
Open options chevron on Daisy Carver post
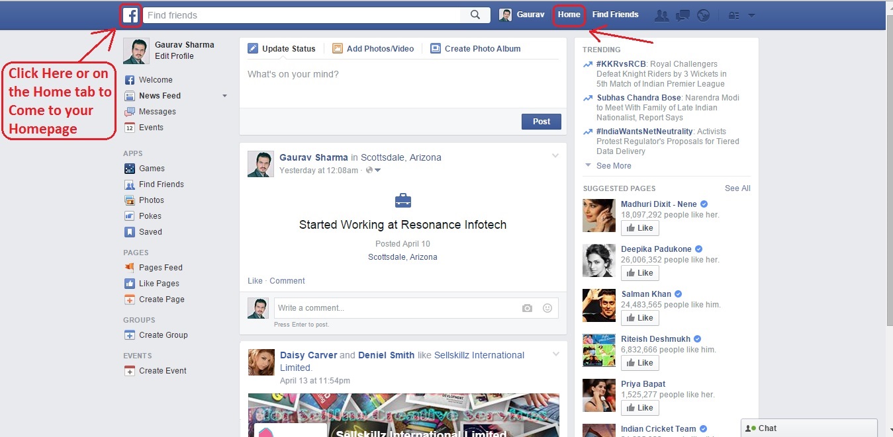coord(555,354)
